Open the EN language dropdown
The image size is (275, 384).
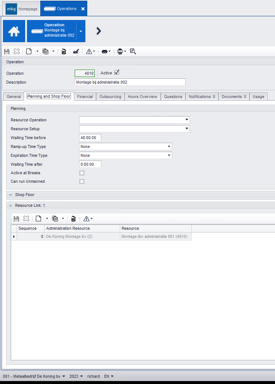click(109, 376)
